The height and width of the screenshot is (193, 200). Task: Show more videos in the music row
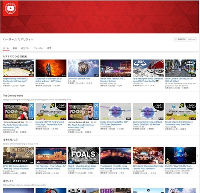point(197,156)
